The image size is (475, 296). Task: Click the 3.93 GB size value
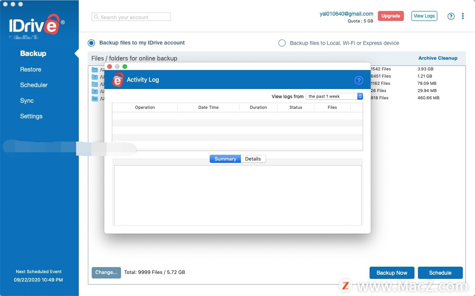point(426,69)
